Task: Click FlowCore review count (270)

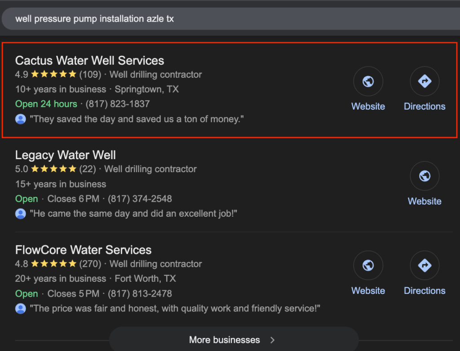Action: [x=90, y=264]
